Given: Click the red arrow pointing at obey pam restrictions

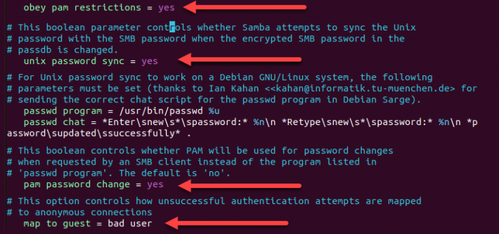Looking at the screenshot, I should click(244, 7).
